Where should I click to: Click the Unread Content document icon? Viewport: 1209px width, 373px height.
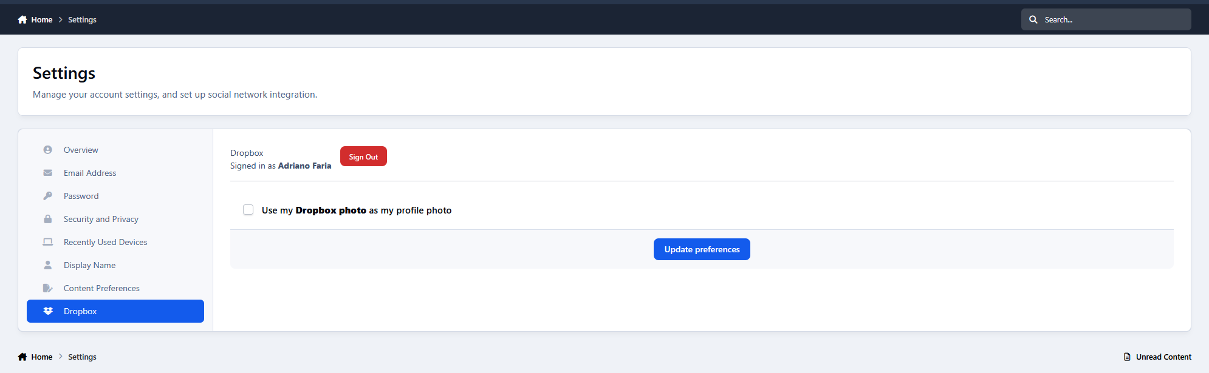click(1127, 357)
